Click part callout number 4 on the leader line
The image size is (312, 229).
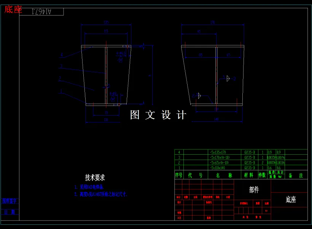click(62, 54)
